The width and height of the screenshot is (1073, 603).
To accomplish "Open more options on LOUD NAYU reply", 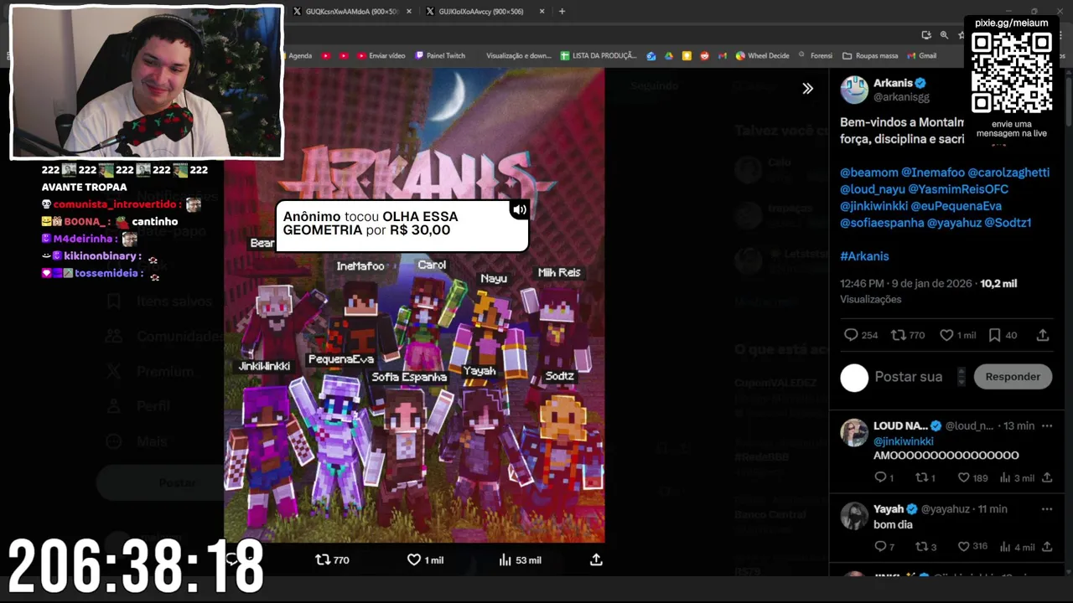I will (1047, 426).
